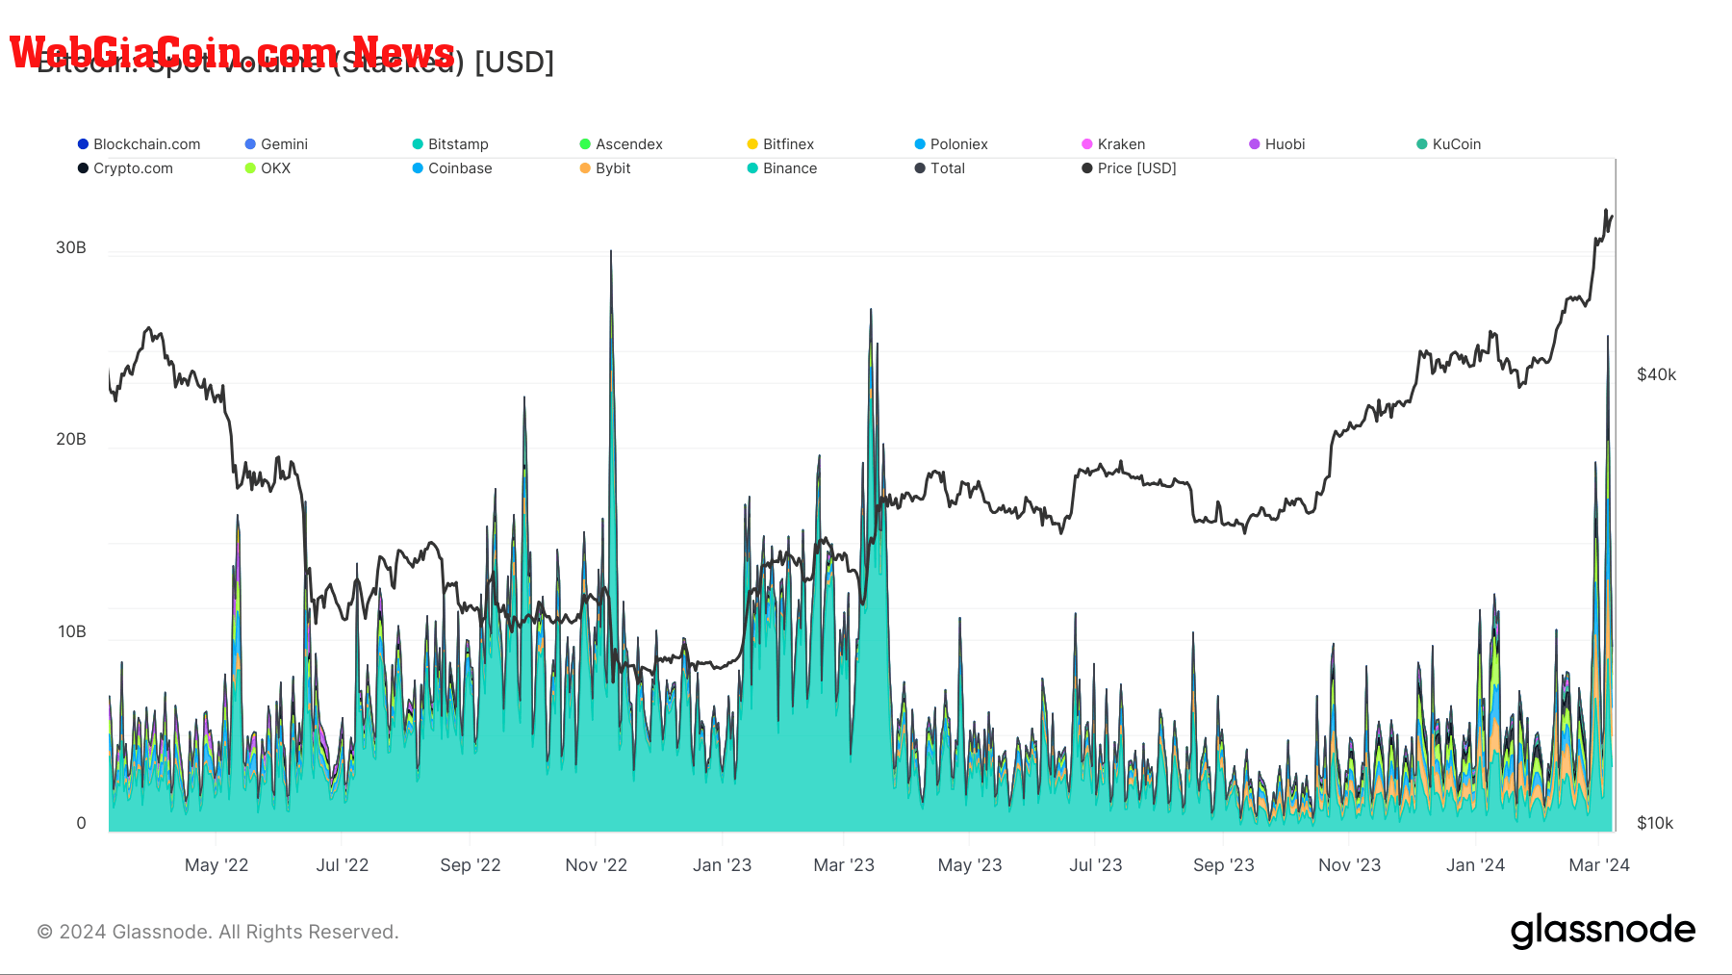This screenshot has width=1732, height=975.
Task: Toggle the Blockchain.com legend entry
Action: pos(140,144)
